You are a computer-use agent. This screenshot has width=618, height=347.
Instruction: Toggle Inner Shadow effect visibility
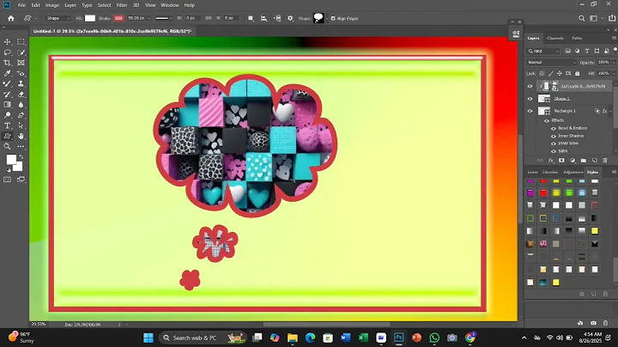click(554, 136)
